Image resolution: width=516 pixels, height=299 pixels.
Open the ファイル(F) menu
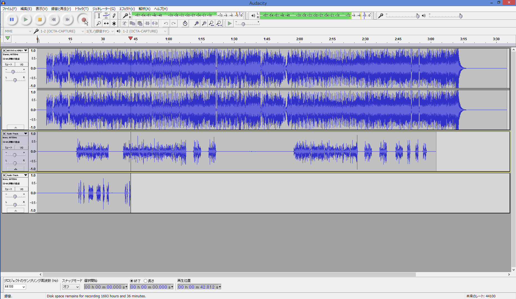click(9, 9)
